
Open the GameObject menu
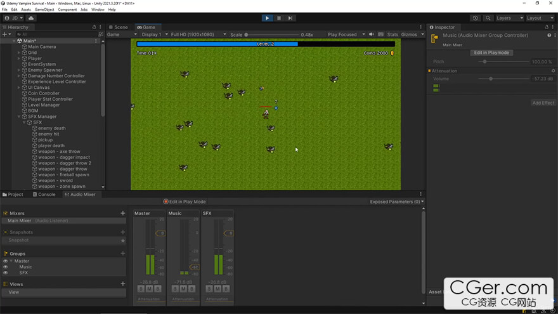click(x=44, y=10)
